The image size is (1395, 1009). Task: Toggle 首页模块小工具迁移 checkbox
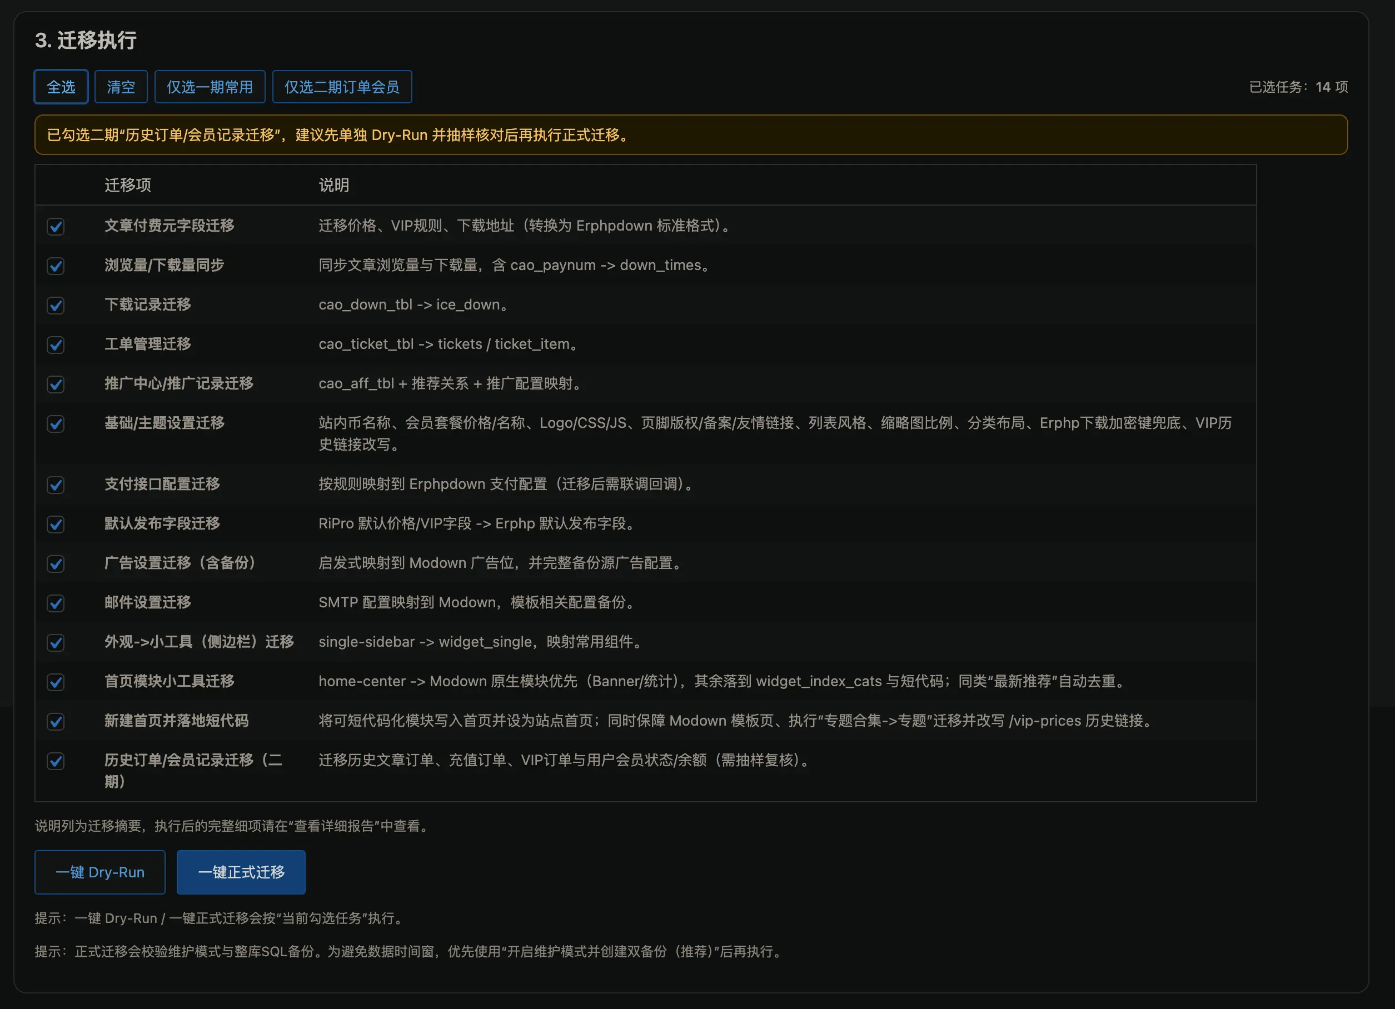pyautogui.click(x=56, y=682)
